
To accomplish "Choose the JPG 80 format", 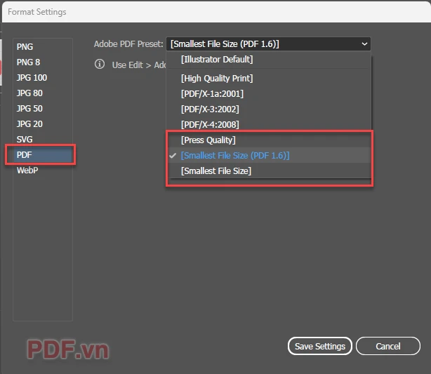I will pos(43,93).
